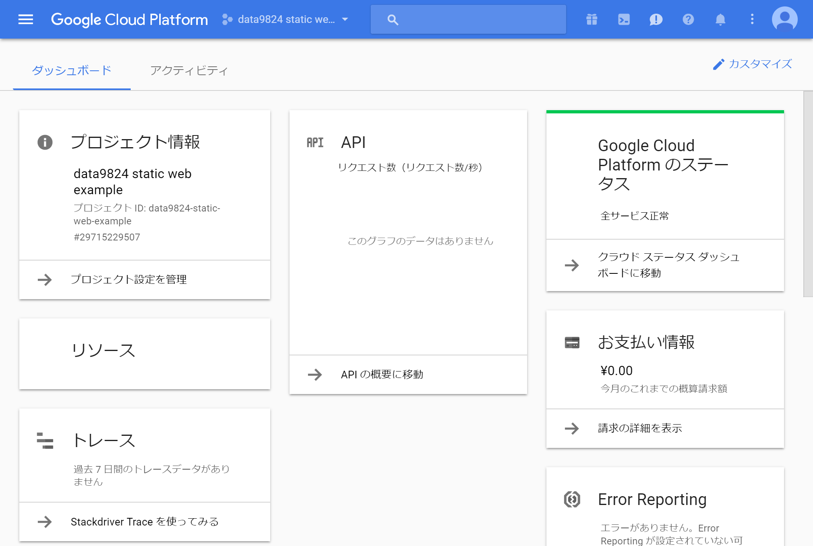Click the help question mark icon
The height and width of the screenshot is (546, 813).
(688, 19)
